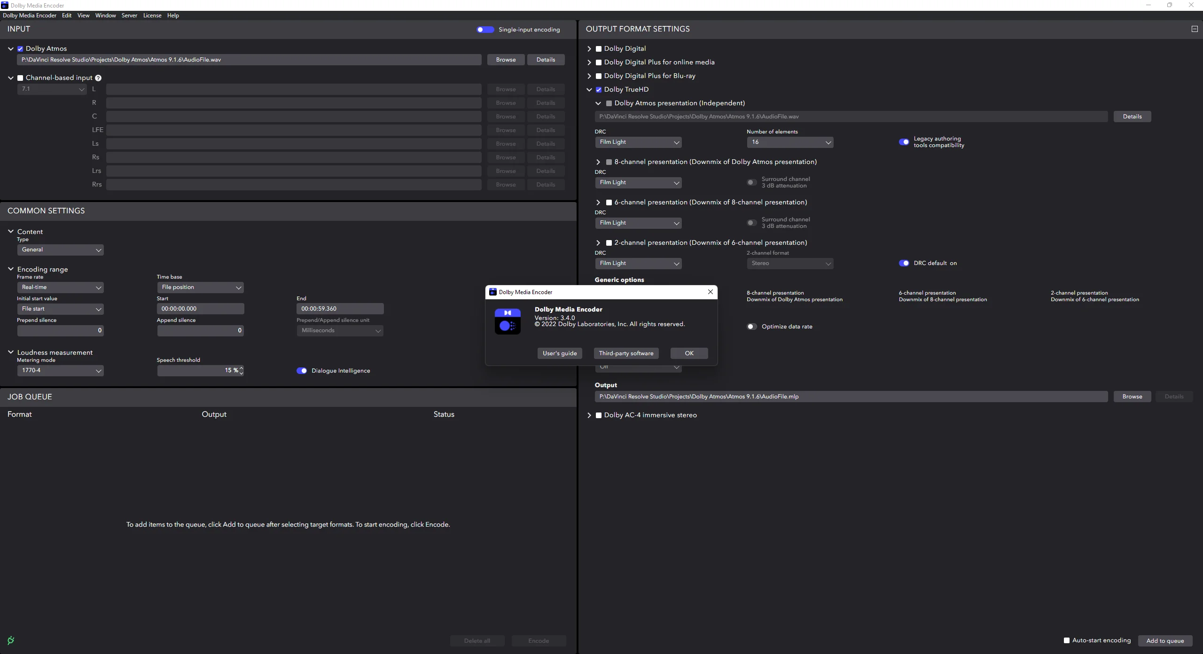Toggle the Single-input encoding switch
The width and height of the screenshot is (1203, 654).
485,30
